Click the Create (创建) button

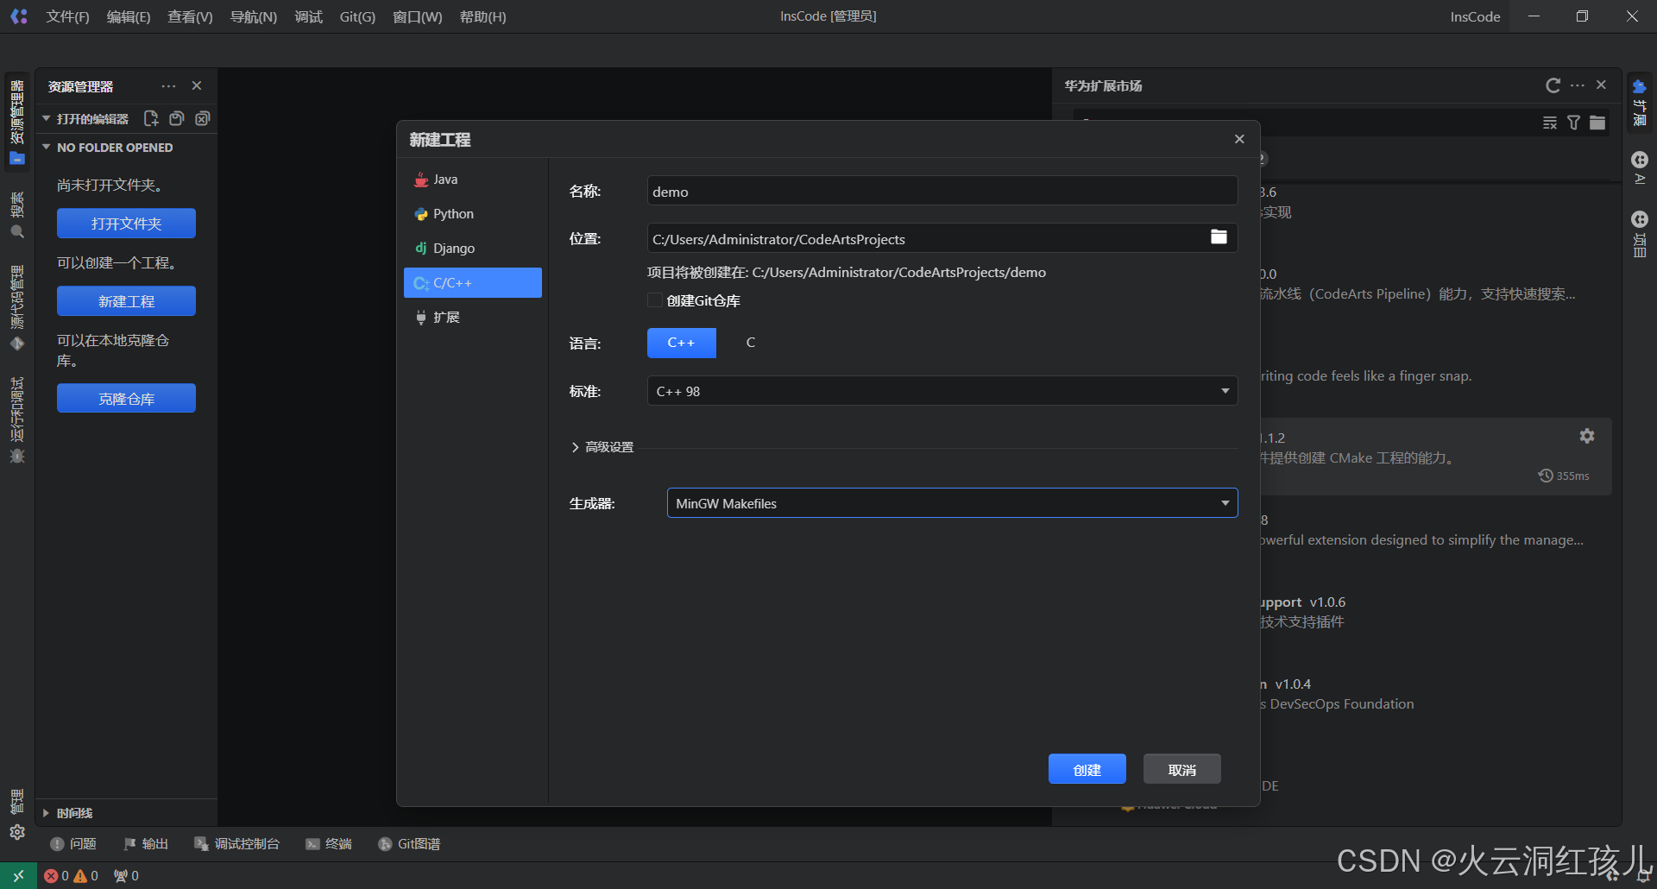point(1087,769)
